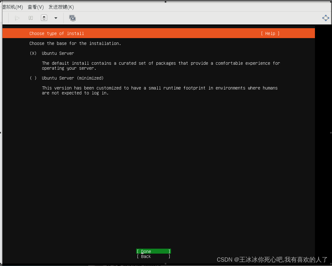The width and height of the screenshot is (332, 266).
Task: Click the snapshot manager toolbar icon
Action: [x=72, y=18]
